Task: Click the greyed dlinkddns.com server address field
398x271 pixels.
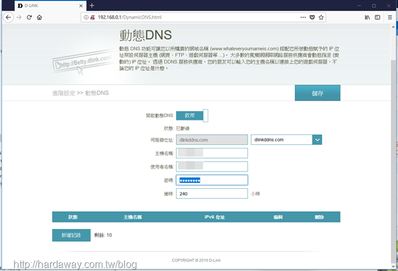Action: (x=212, y=140)
